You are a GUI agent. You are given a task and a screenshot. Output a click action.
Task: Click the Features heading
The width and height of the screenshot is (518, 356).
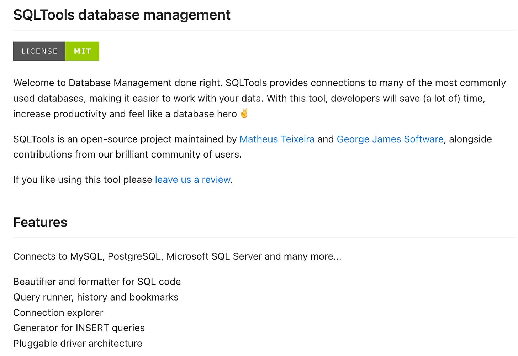(40, 222)
